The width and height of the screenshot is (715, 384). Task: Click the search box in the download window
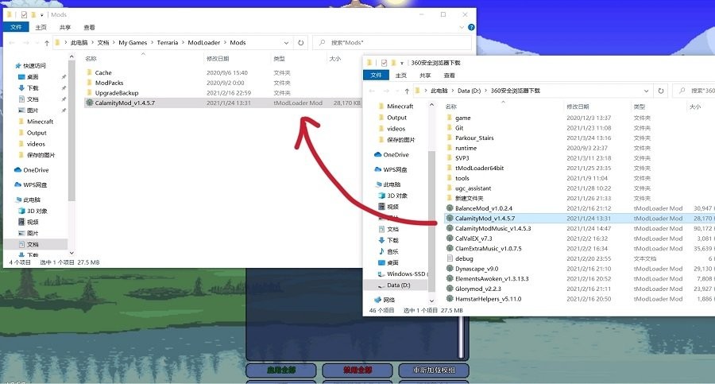(693, 91)
